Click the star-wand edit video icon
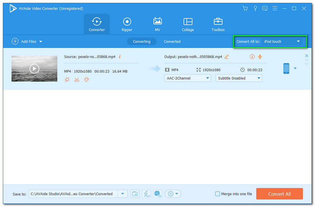 [x=67, y=80]
